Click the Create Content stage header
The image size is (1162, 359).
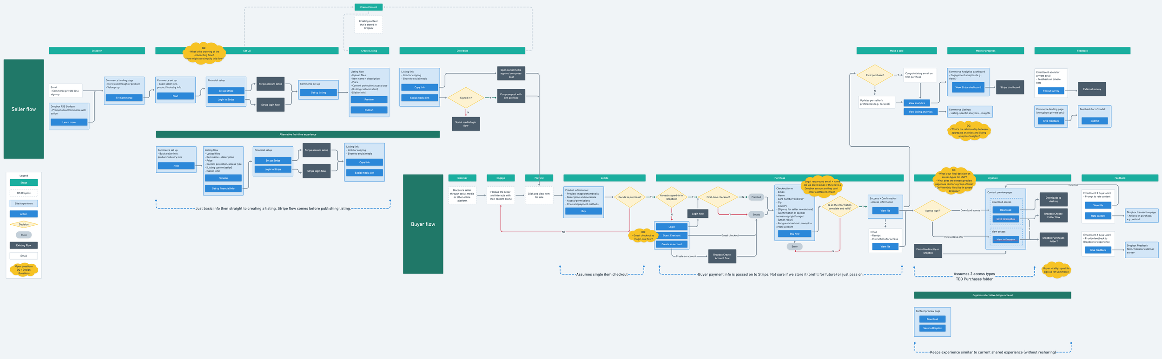pos(369,7)
